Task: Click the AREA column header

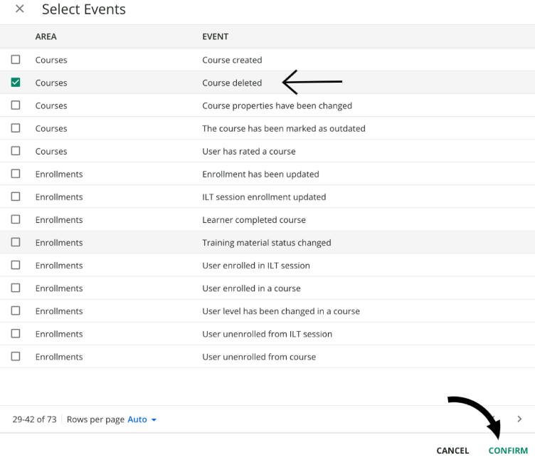Action: pyautogui.click(x=46, y=36)
